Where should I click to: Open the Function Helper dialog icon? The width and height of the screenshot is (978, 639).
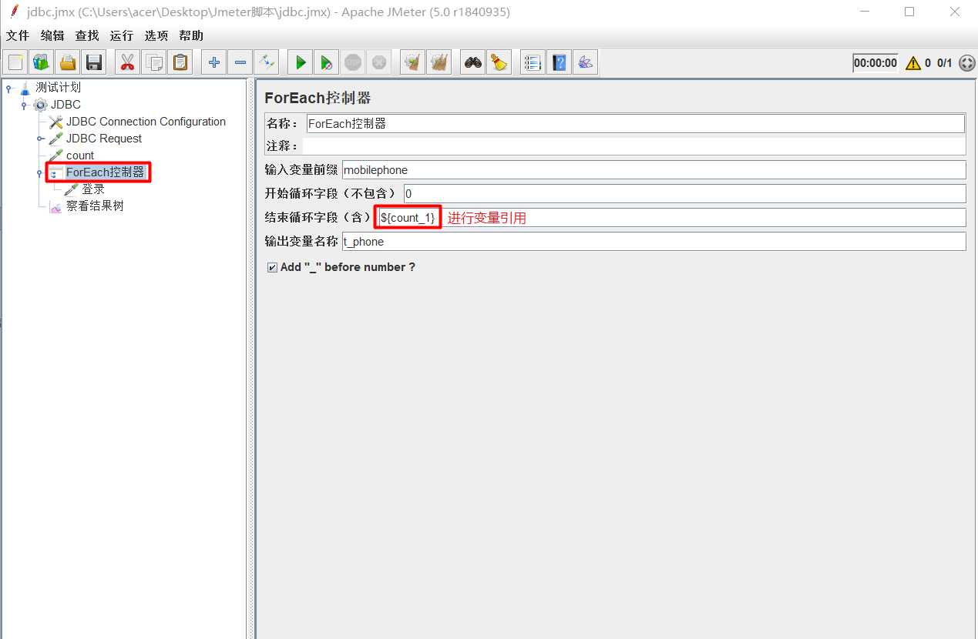(533, 62)
